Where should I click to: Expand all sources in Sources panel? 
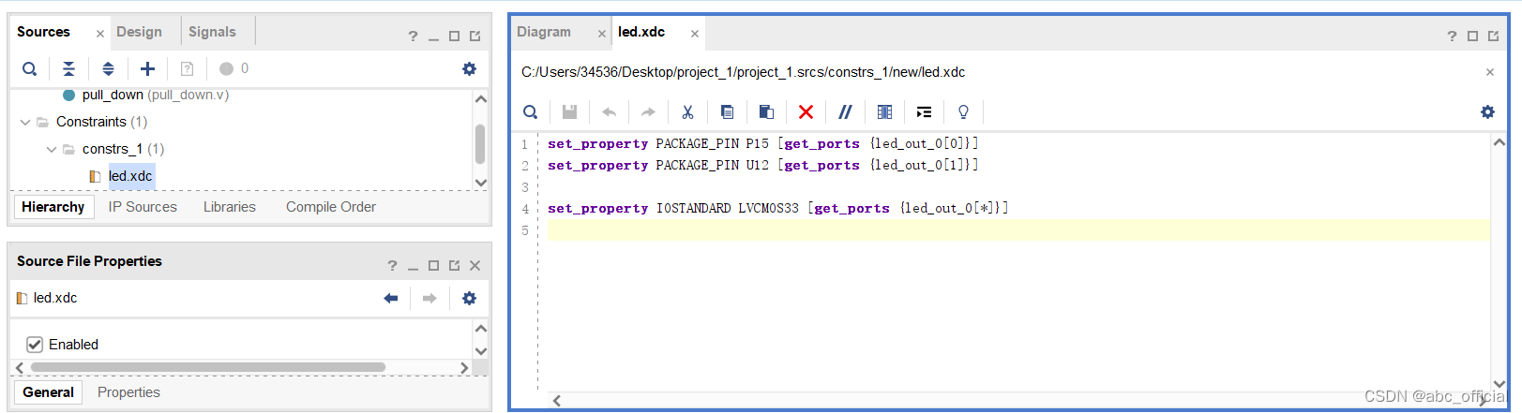[x=108, y=68]
